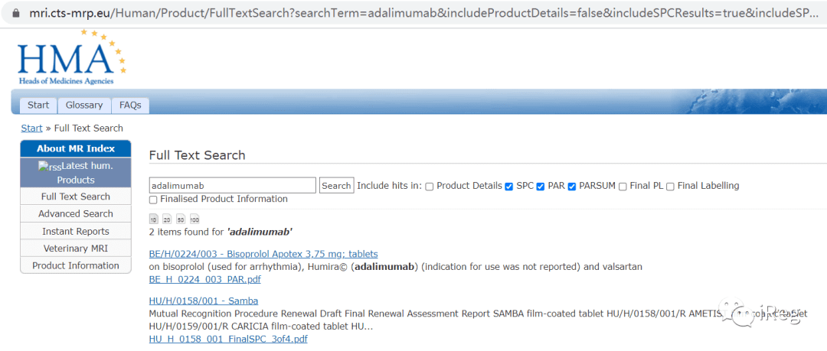Viewport: 827px width, 351px height.
Task: Open Instant Reports in the sidebar
Action: point(75,232)
